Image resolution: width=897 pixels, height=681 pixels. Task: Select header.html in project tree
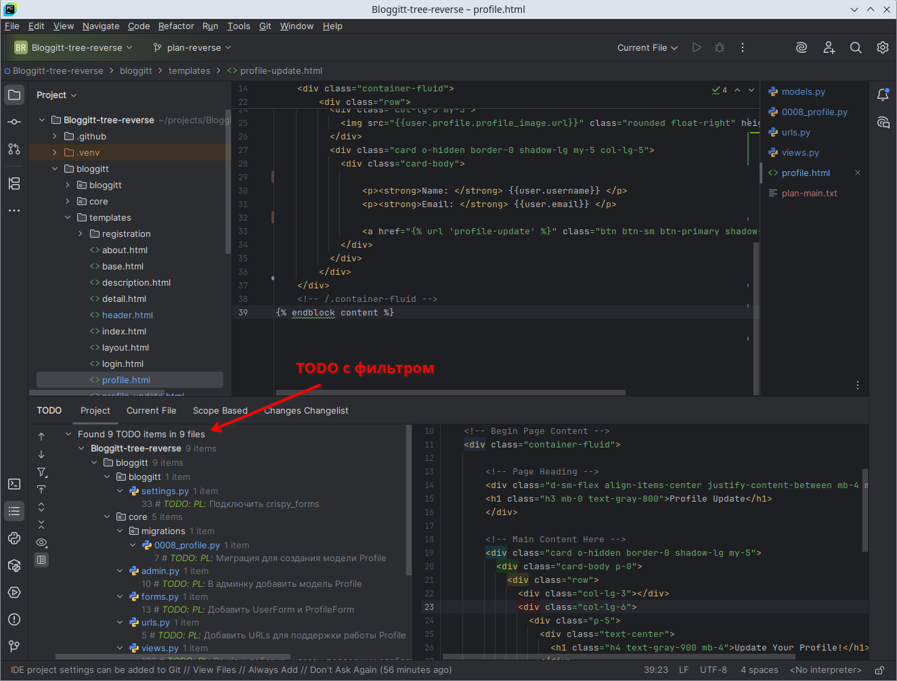pyautogui.click(x=127, y=315)
